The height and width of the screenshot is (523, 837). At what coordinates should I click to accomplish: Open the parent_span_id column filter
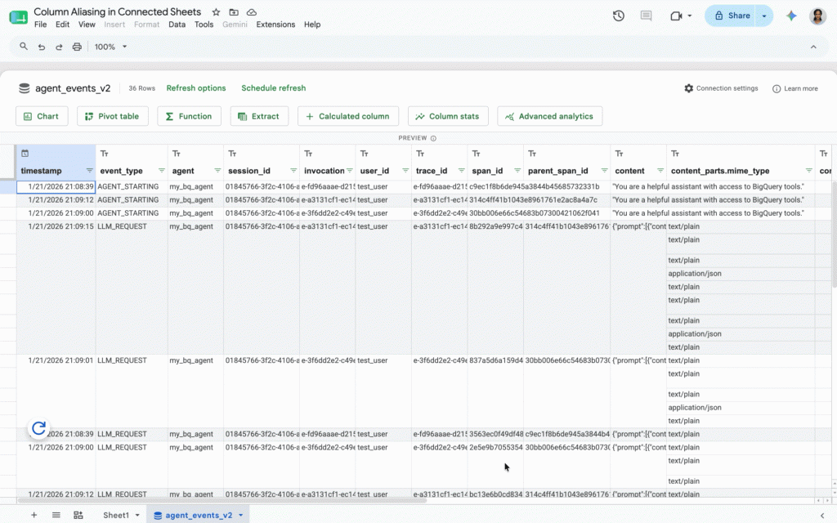tap(604, 171)
